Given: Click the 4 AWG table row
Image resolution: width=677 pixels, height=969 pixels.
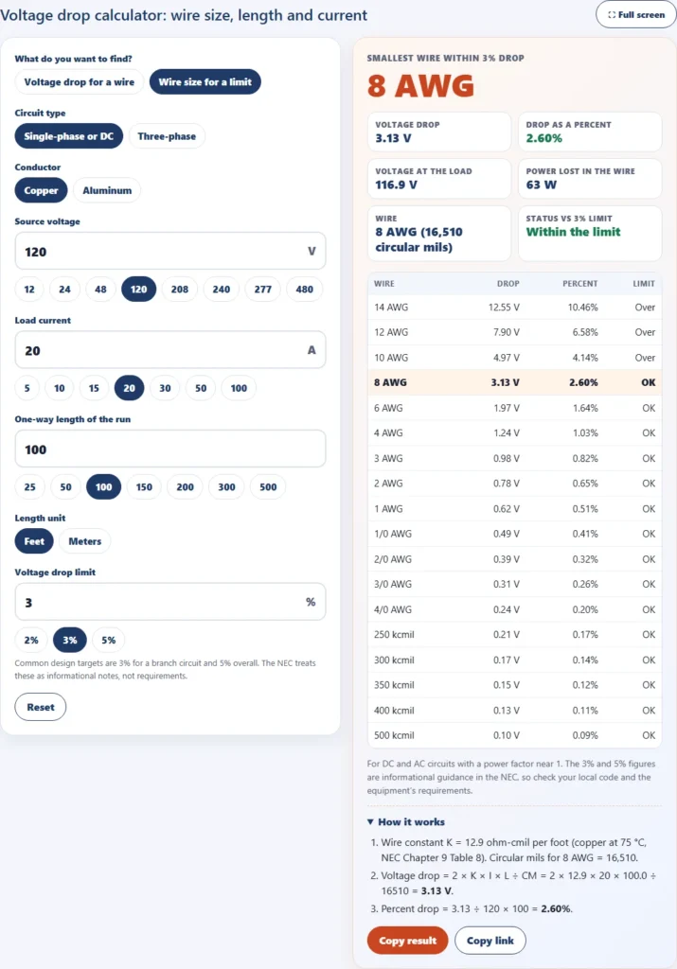Looking at the screenshot, I should point(514,433).
